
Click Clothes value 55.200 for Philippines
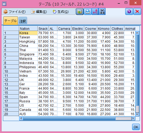(117, 67)
